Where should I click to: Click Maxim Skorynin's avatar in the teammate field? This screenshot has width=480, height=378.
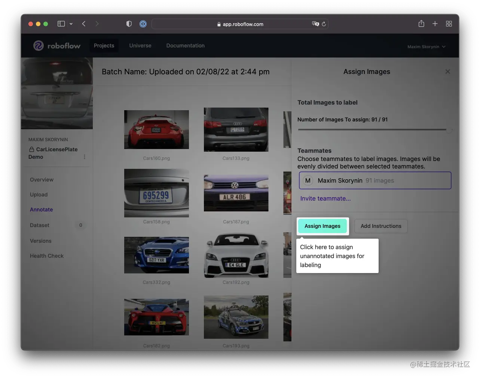pyautogui.click(x=308, y=180)
